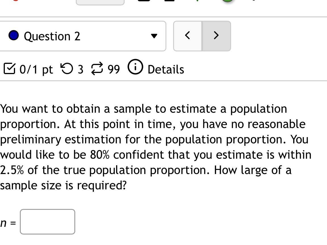The image size is (327, 245).
Task: Click the downward triangle on the question selector
Action: pyautogui.click(x=153, y=36)
